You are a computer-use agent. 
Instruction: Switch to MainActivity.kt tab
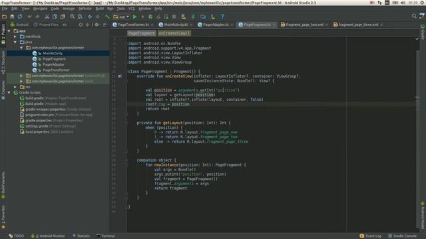[x=176, y=25]
